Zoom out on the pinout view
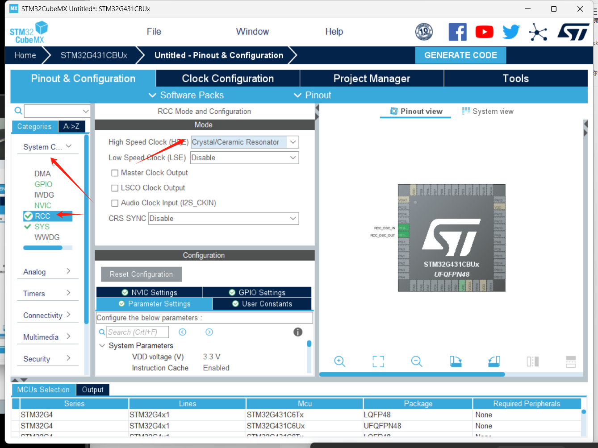This screenshot has width=598, height=448. pyautogui.click(x=417, y=361)
